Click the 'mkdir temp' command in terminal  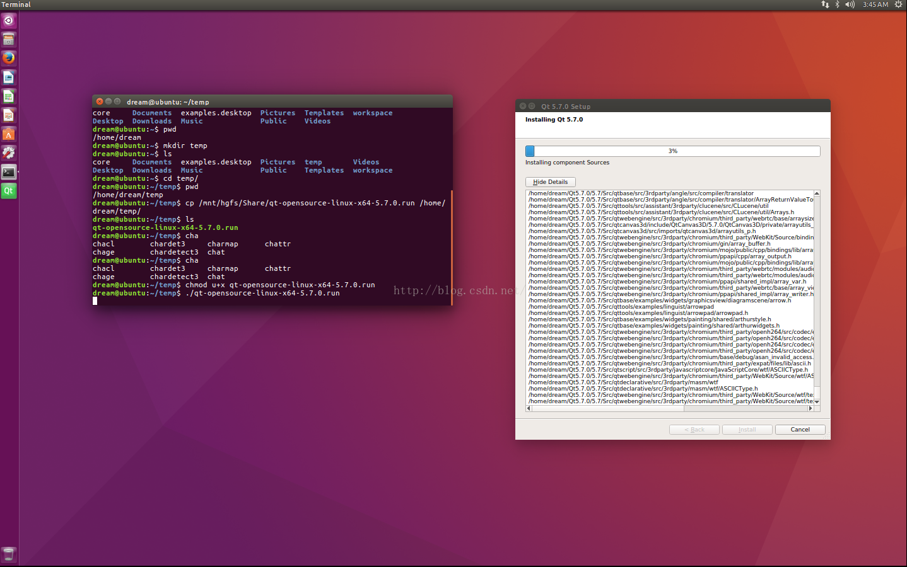click(x=185, y=146)
